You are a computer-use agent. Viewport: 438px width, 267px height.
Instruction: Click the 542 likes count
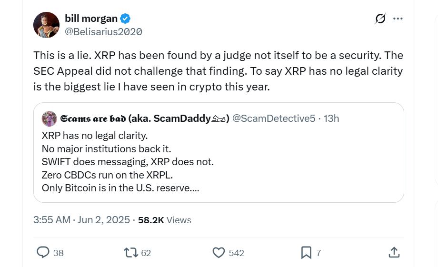pos(236,253)
